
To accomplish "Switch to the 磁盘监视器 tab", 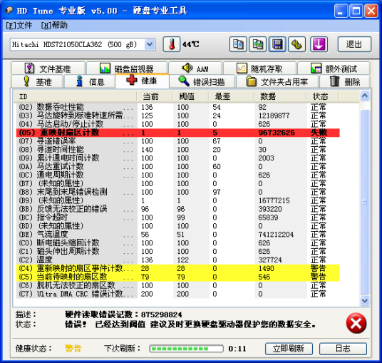I will tap(127, 68).
